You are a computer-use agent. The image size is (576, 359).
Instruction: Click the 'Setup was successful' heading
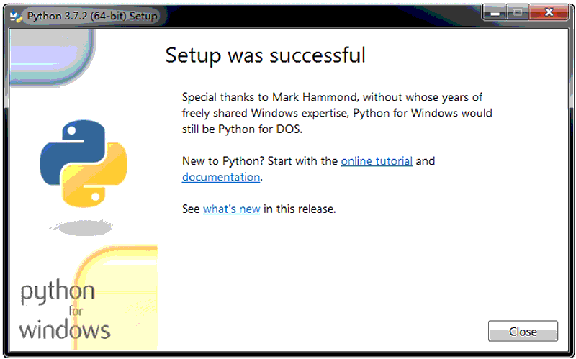pos(265,55)
